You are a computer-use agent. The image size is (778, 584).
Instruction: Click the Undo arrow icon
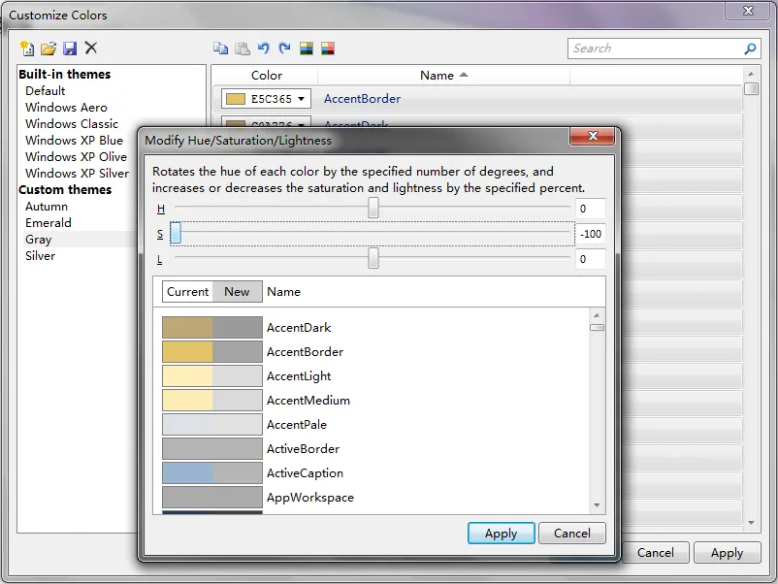click(264, 49)
